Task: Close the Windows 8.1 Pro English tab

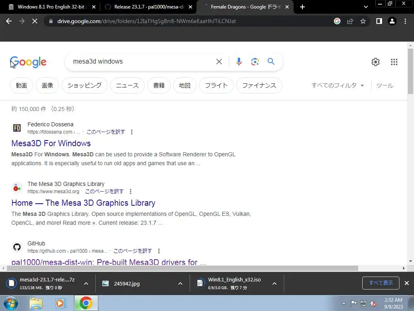Action: point(94,7)
